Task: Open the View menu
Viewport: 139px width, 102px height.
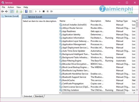Action: [x=19, y=7]
